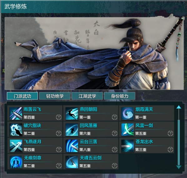
Task: Click the 燕回朝阳 skill icon
Action: (72, 113)
